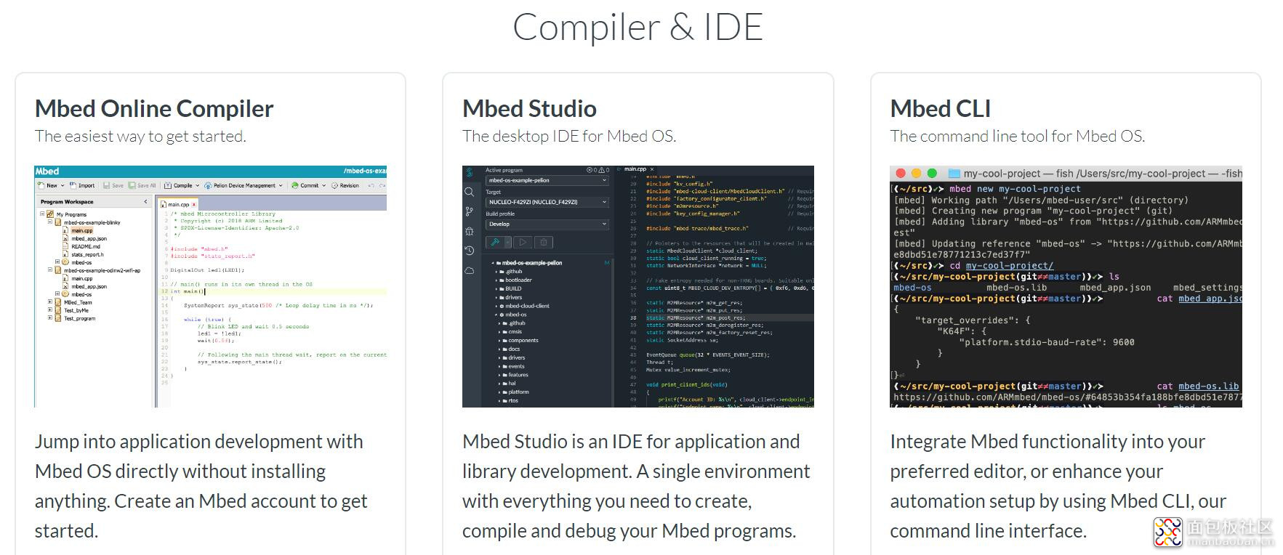Collapse the Program Workspace panel arrow
The height and width of the screenshot is (555, 1283).
click(x=145, y=201)
